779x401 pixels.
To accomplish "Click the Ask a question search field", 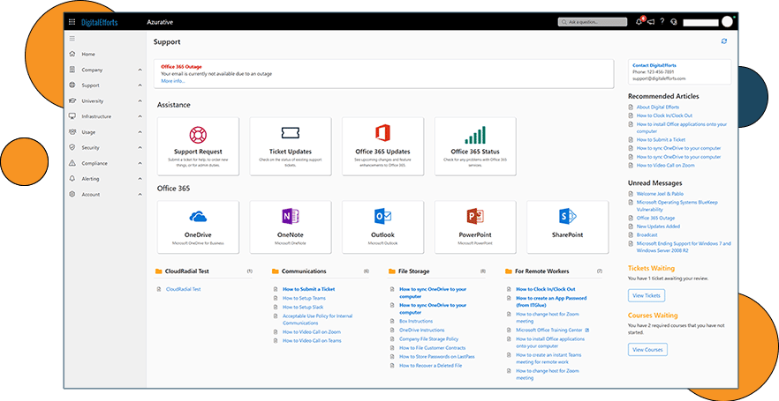I will tap(593, 22).
